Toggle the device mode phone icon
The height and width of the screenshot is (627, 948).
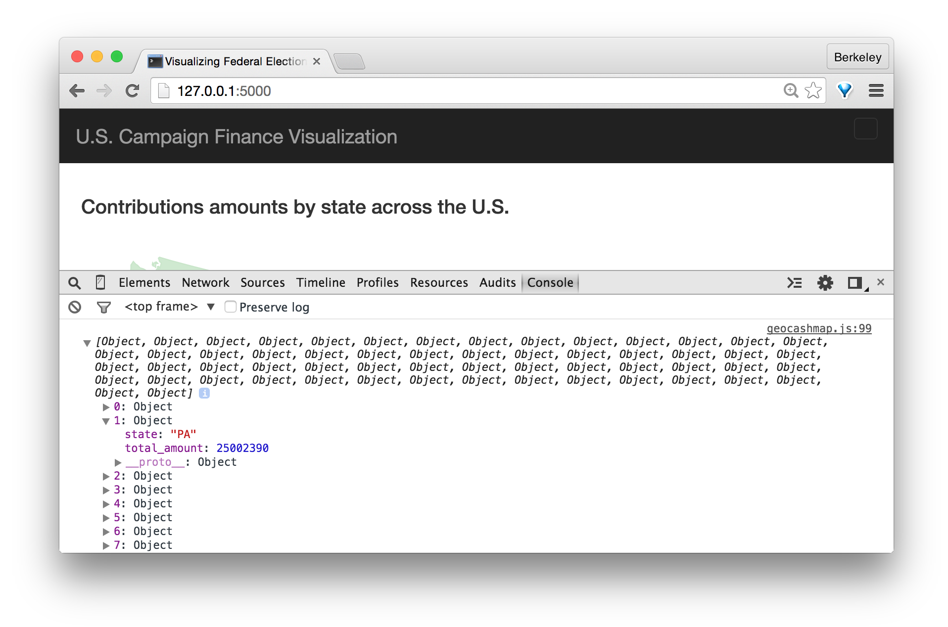(x=100, y=282)
